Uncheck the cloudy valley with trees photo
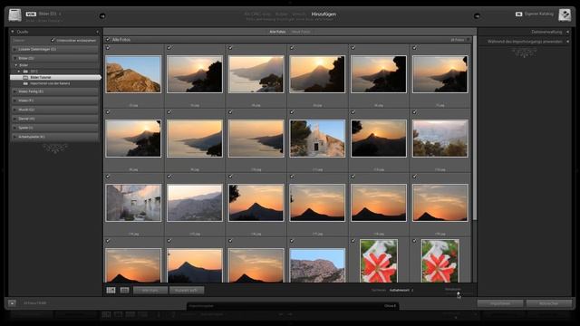The height and width of the screenshot is (326, 580). point(415,112)
